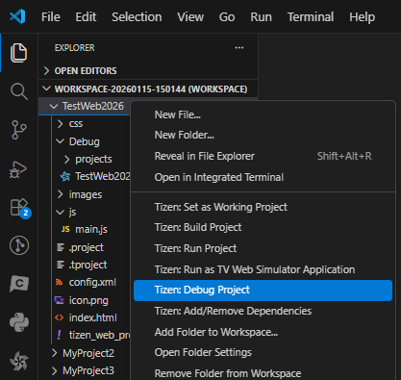401x380 pixels.
Task: Open the Edit menu
Action: tap(86, 16)
